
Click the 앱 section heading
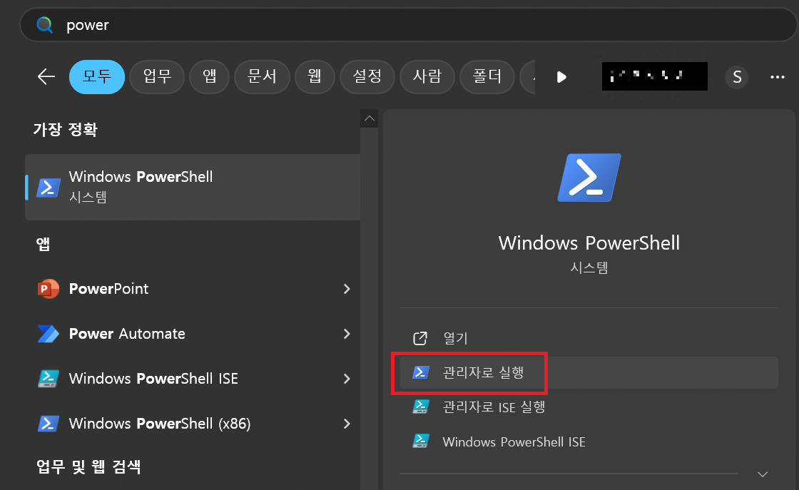[x=44, y=244]
